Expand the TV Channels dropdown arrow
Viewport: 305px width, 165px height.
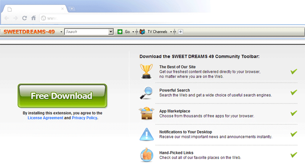pyautogui.click(x=171, y=32)
